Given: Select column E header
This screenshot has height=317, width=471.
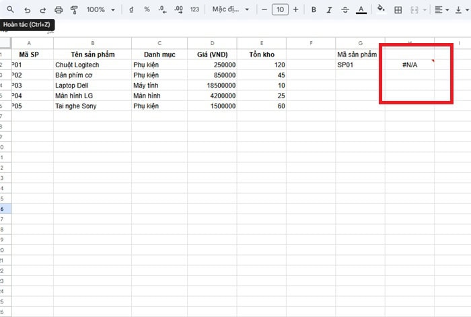Looking at the screenshot, I should [262, 43].
